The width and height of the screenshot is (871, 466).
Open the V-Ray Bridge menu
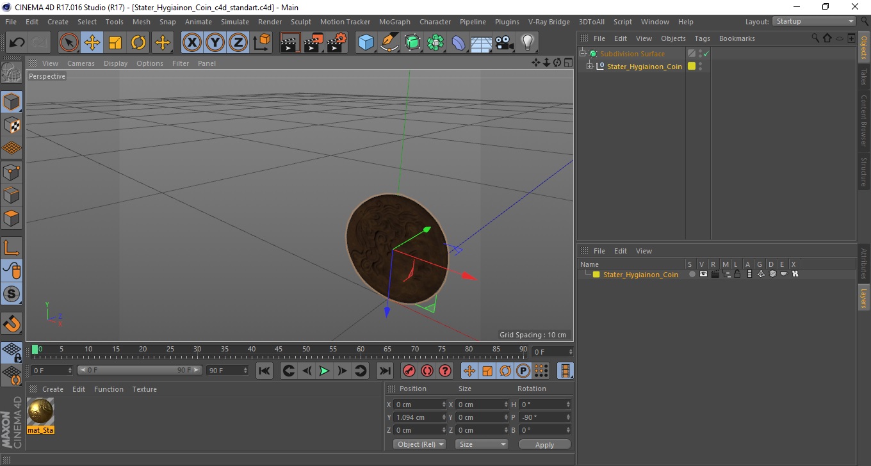tap(549, 22)
